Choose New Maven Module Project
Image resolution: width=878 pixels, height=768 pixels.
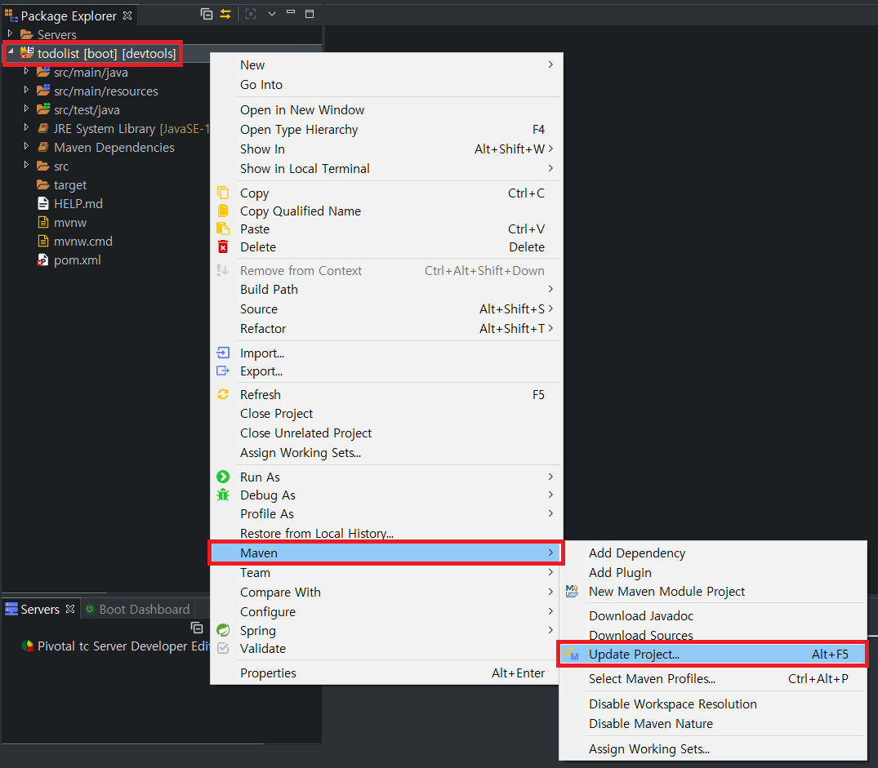(x=713, y=591)
